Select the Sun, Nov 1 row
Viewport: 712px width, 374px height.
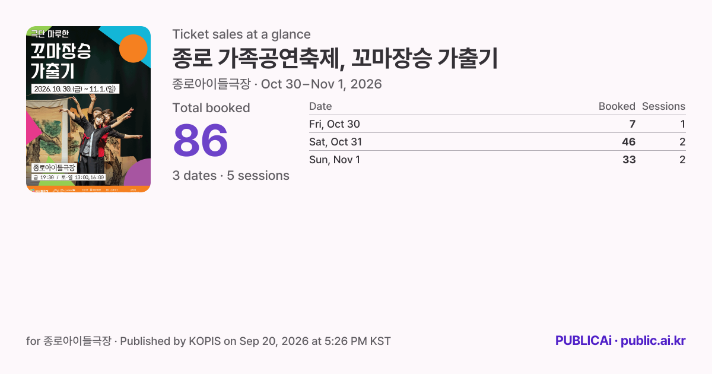pyautogui.click(x=497, y=160)
